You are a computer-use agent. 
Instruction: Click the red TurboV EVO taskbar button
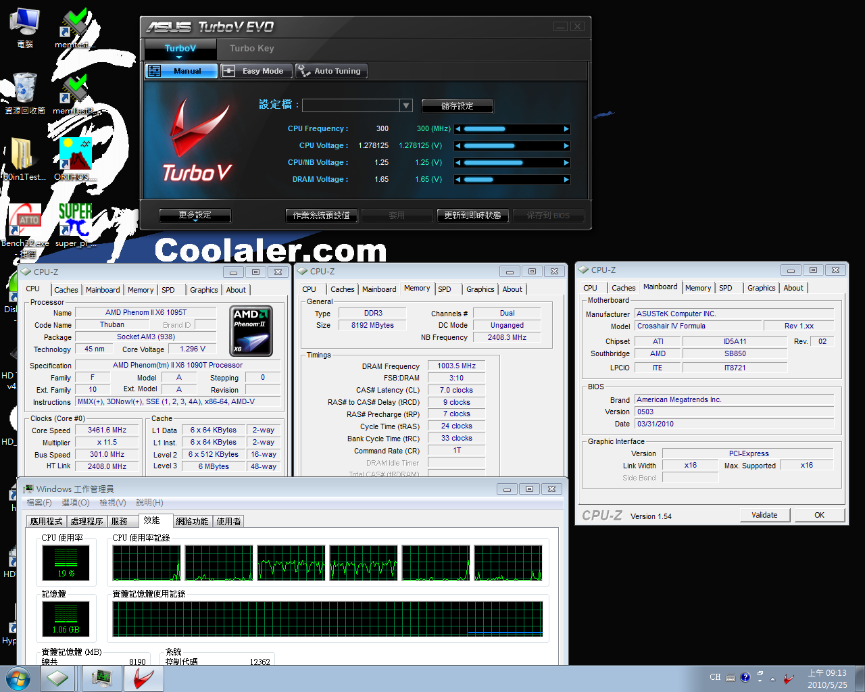(x=143, y=678)
